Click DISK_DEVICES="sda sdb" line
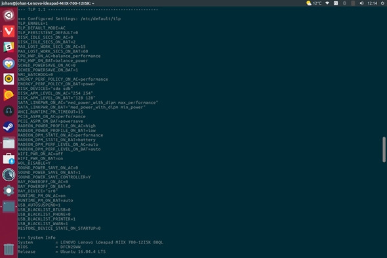This screenshot has height=258, width=387. point(45,89)
